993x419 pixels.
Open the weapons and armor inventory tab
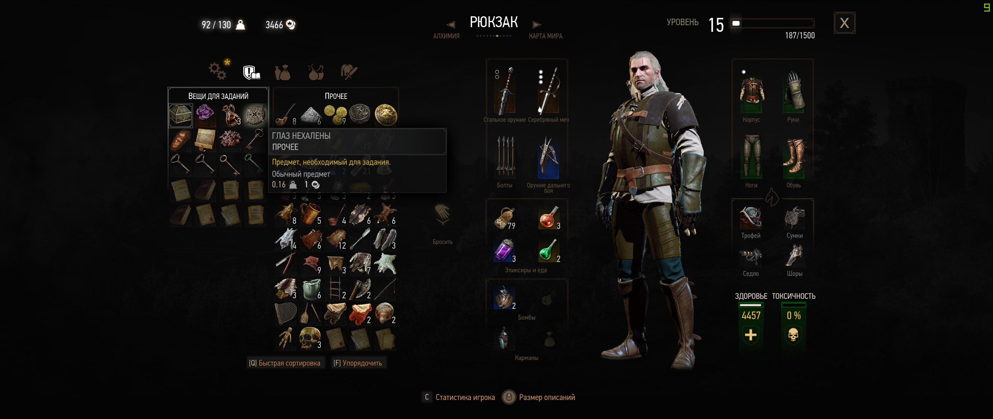[349, 72]
